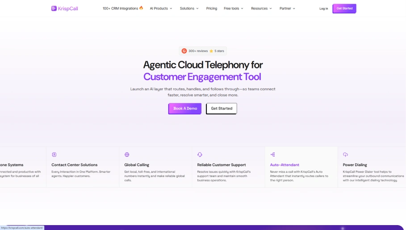The height and width of the screenshot is (230, 406).
Task: Click the Log in link
Action: point(323,8)
